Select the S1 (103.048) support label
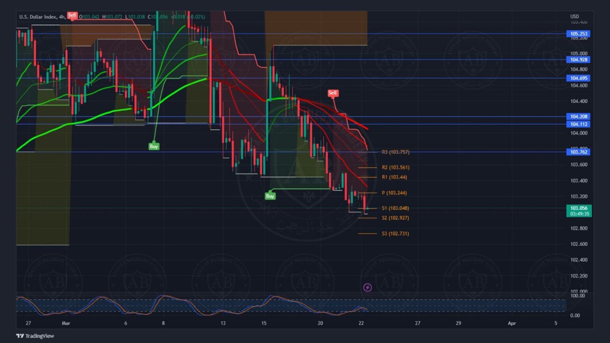The width and height of the screenshot is (610, 343). pos(395,208)
